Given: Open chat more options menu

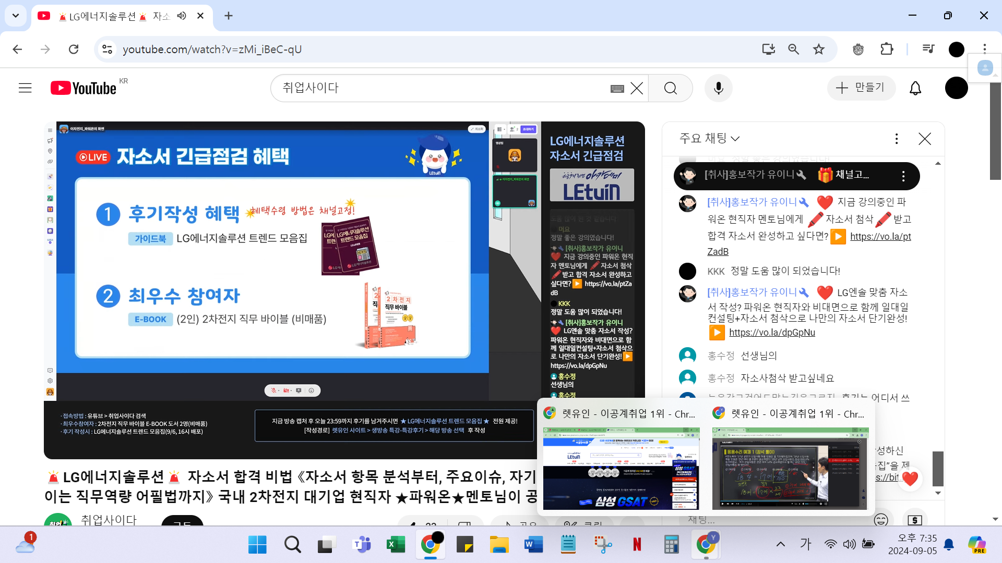Looking at the screenshot, I should (897, 139).
